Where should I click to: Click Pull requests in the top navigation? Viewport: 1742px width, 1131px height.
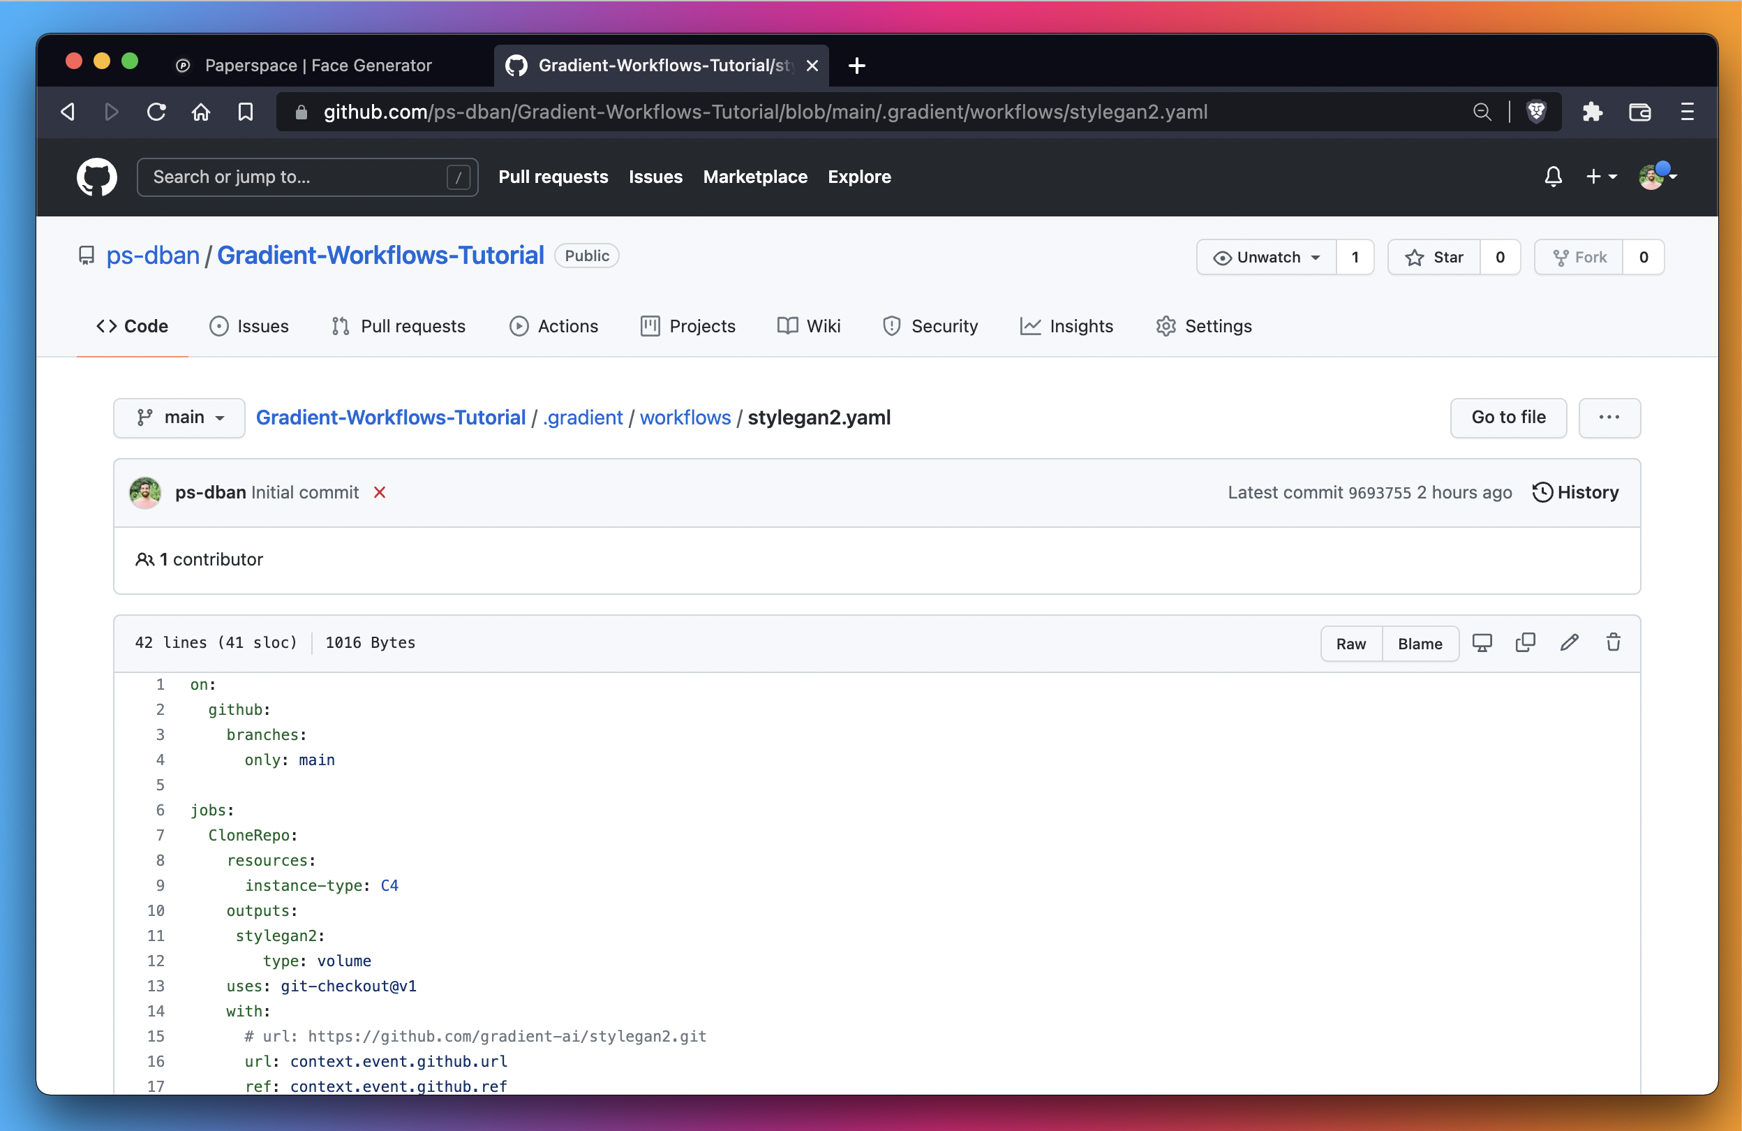(553, 177)
